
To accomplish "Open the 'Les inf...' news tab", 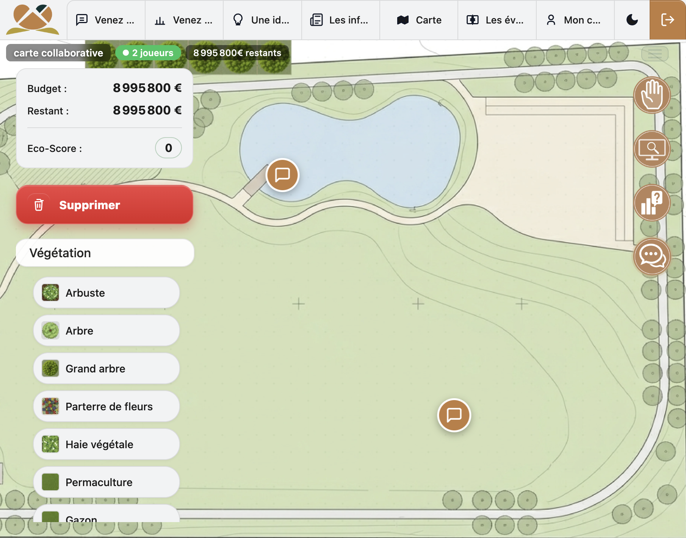I will [x=340, y=20].
